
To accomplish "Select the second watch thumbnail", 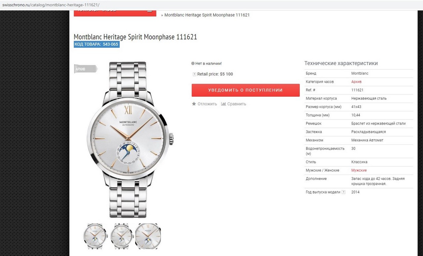I will click(x=122, y=236).
